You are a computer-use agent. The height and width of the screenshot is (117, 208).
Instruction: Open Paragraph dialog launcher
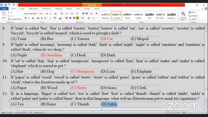coord(97,22)
